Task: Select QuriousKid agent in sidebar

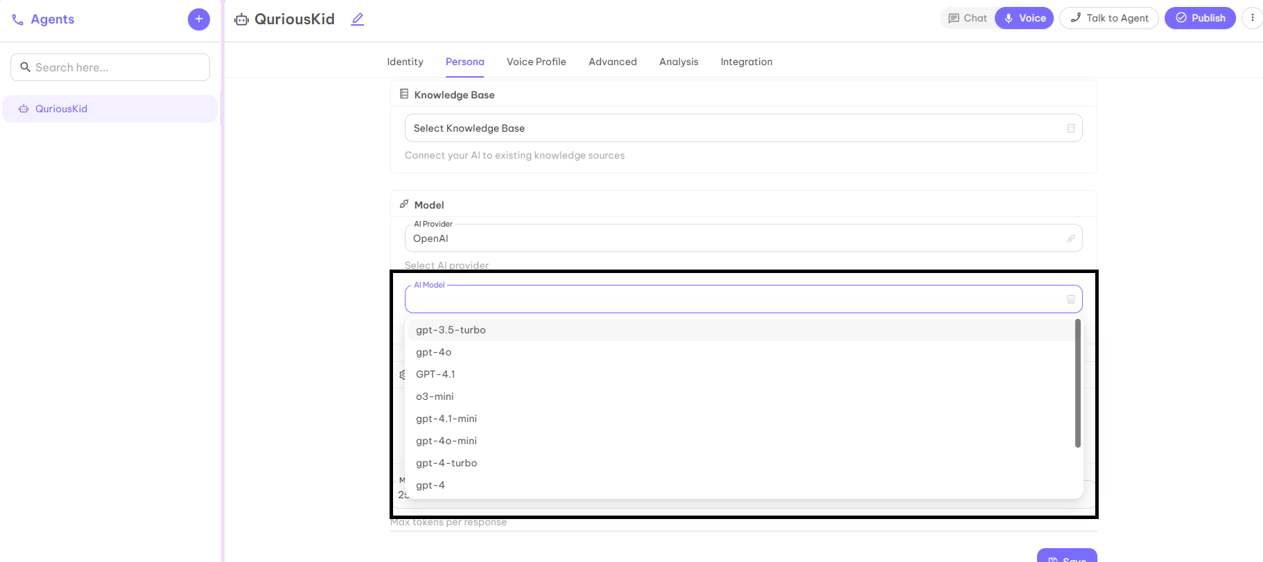Action: [110, 109]
